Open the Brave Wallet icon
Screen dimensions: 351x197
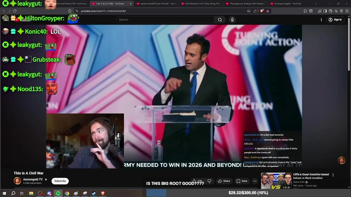[330, 11]
